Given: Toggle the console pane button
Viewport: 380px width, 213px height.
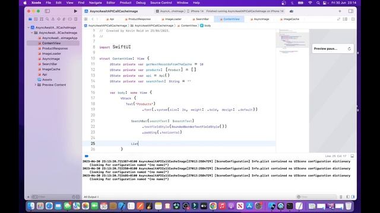Looking at the screenshot, I should [353, 197].
